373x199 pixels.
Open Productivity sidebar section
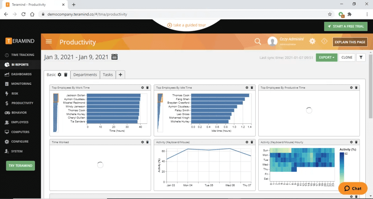pos(20,103)
